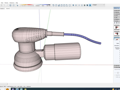Redo the last undone action
This screenshot has width=120, height=90.
7,5
